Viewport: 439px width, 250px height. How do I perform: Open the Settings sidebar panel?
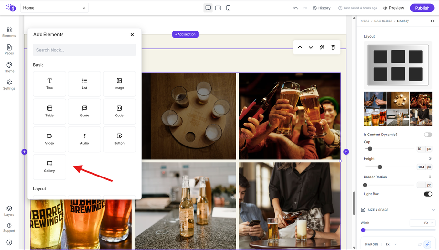coord(9,85)
